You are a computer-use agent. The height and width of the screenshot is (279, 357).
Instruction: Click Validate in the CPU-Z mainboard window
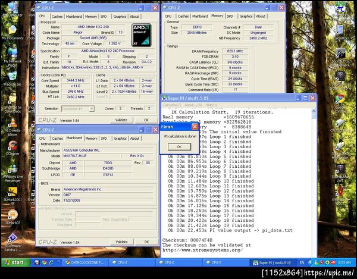[x=121, y=242]
